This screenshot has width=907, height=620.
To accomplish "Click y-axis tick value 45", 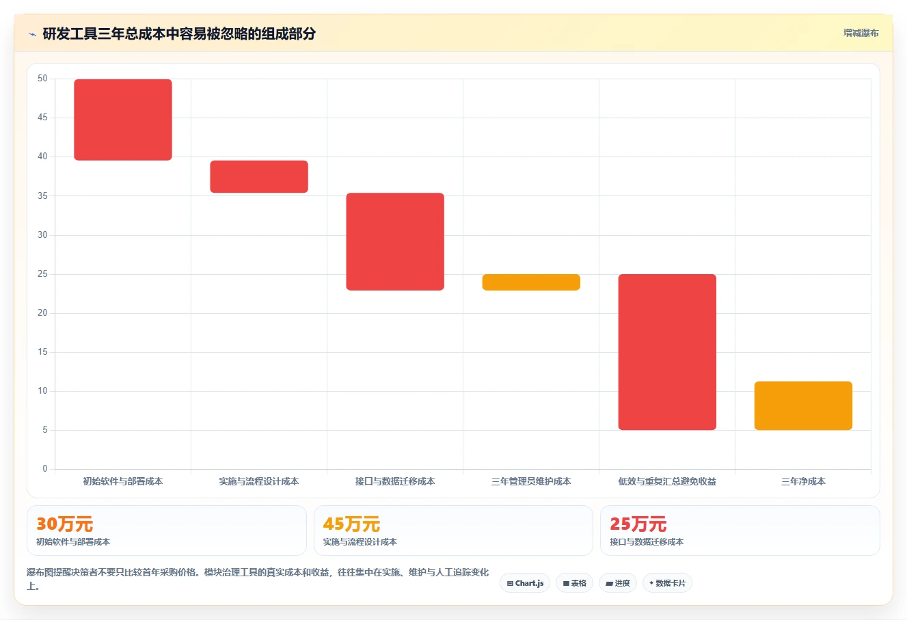I will tap(42, 118).
